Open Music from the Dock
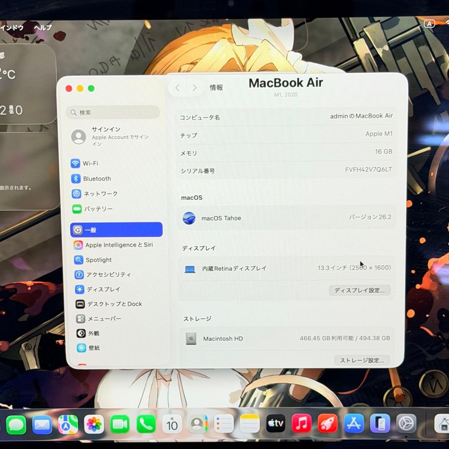449x449 pixels. point(301,423)
